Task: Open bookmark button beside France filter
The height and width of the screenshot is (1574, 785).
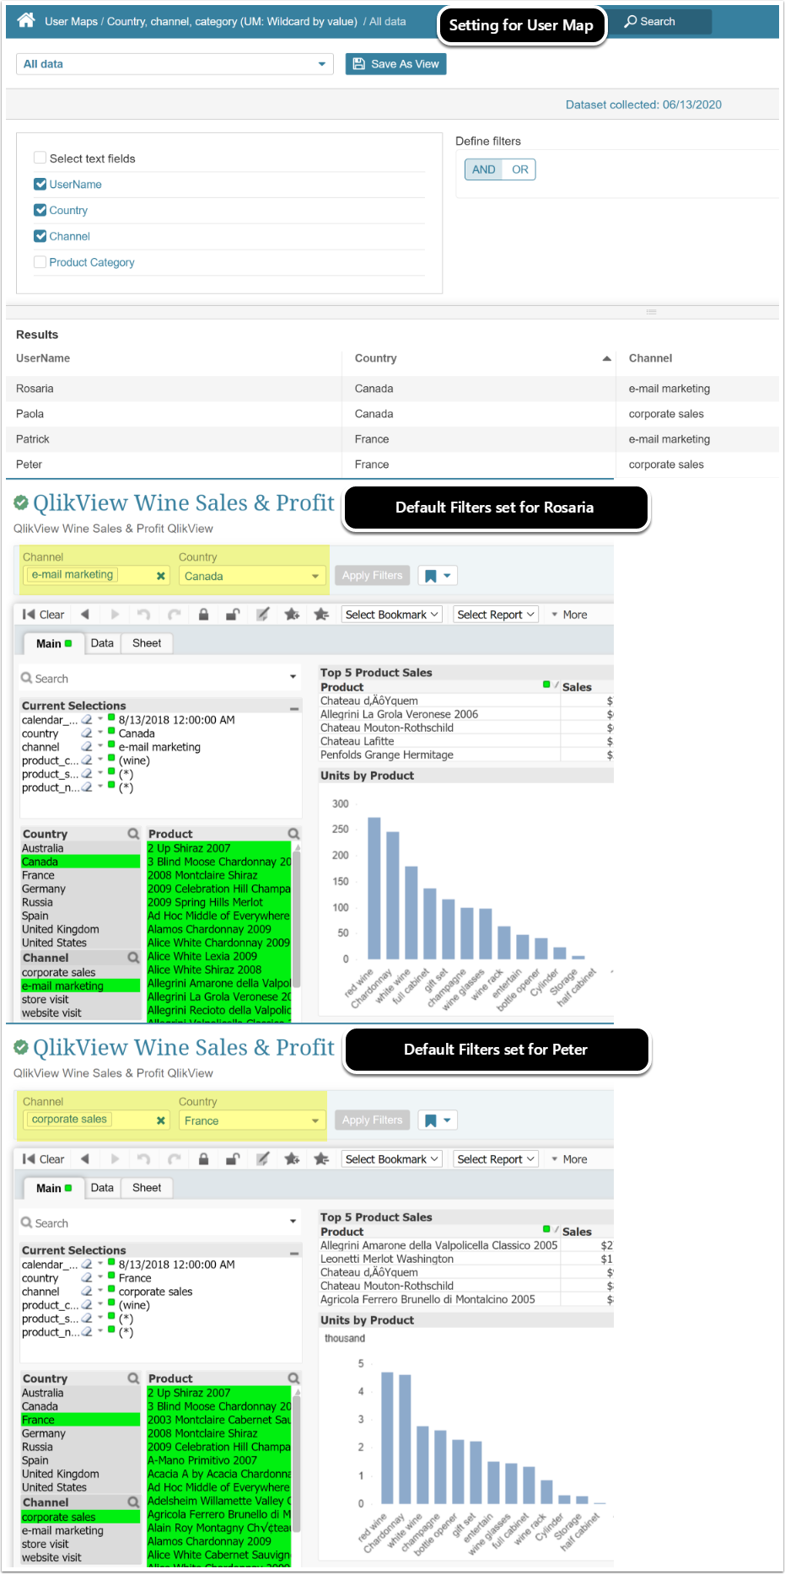Action: click(x=438, y=1120)
